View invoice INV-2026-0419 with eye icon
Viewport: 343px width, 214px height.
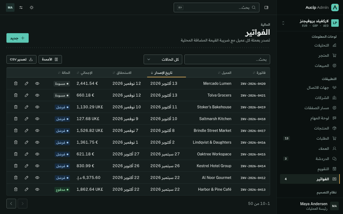pyautogui.click(x=37, y=107)
